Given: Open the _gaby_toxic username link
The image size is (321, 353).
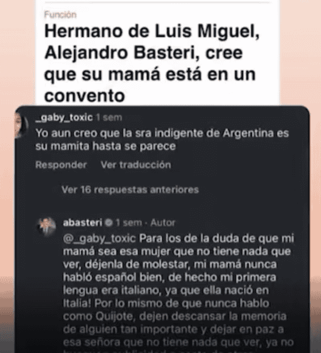Looking at the screenshot, I should click(64, 117).
